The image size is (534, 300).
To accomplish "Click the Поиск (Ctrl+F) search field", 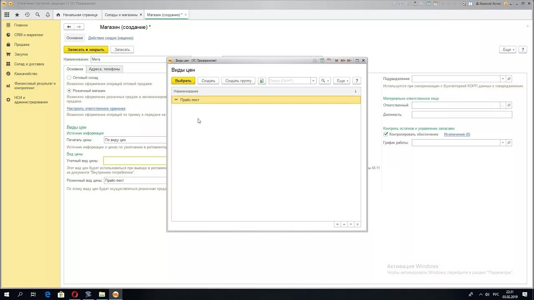I will 290,81.
